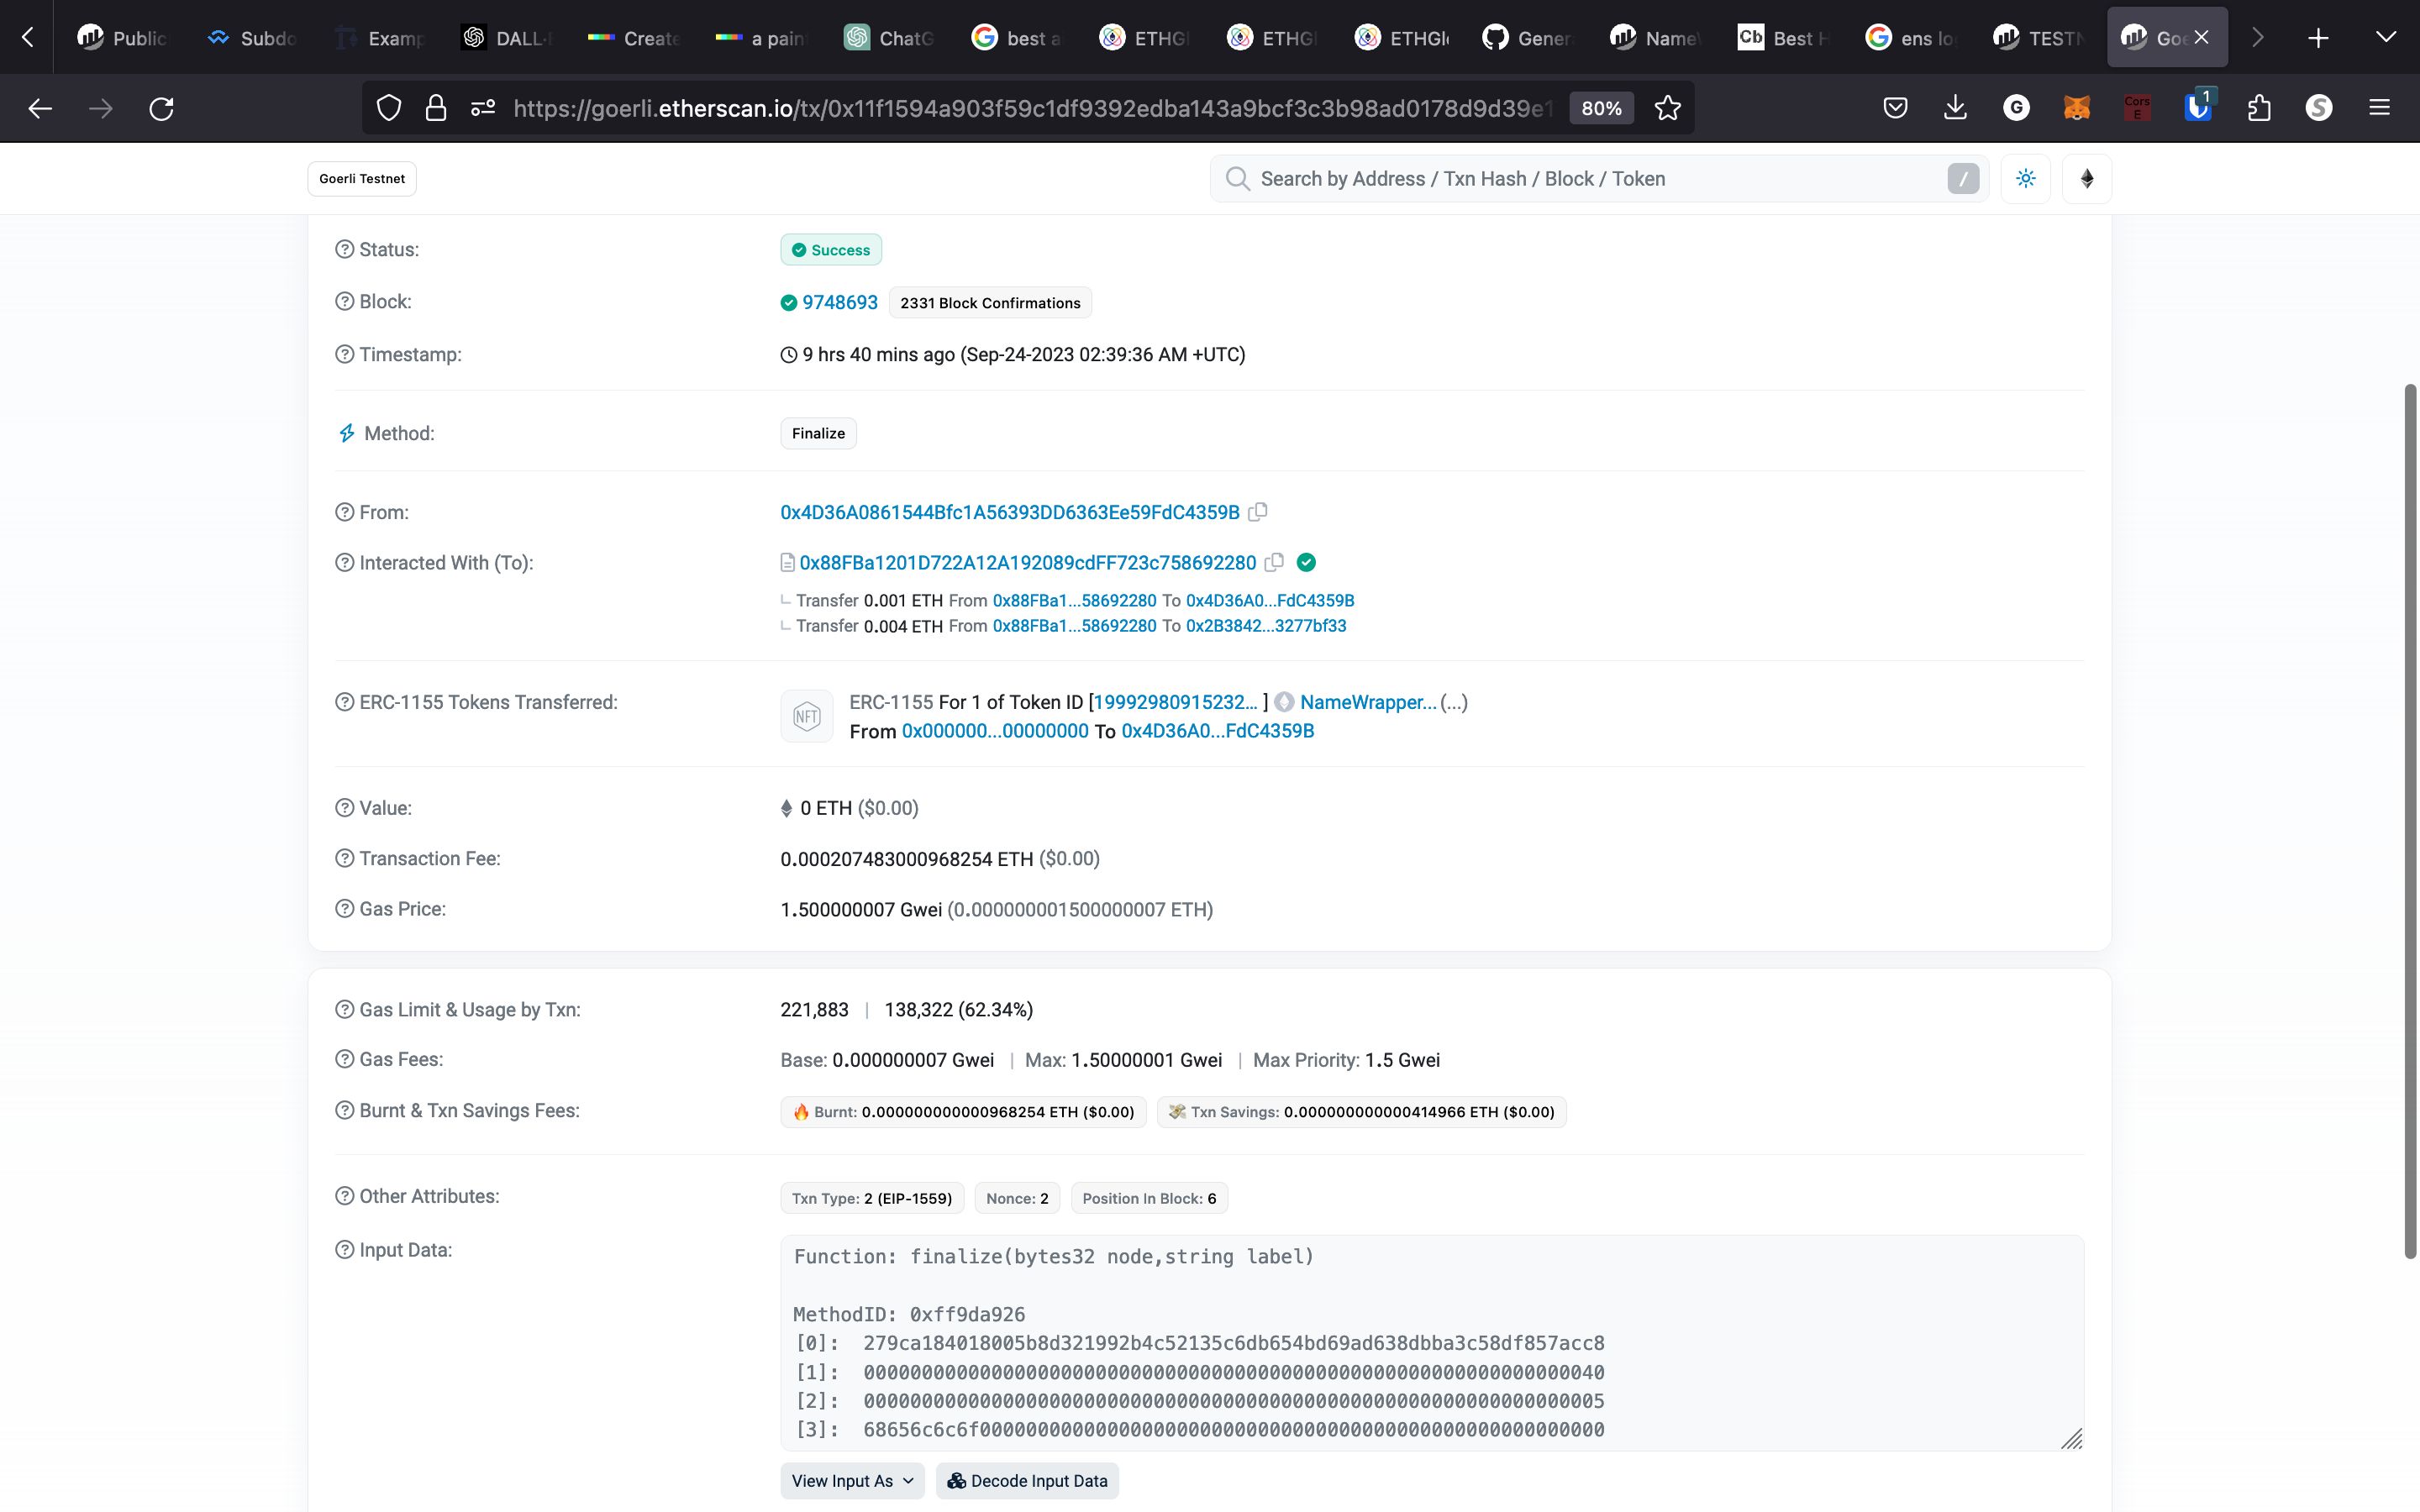Image resolution: width=2420 pixels, height=1512 pixels.
Task: Open the 0x000000...00000000 sender link
Action: coord(995,731)
